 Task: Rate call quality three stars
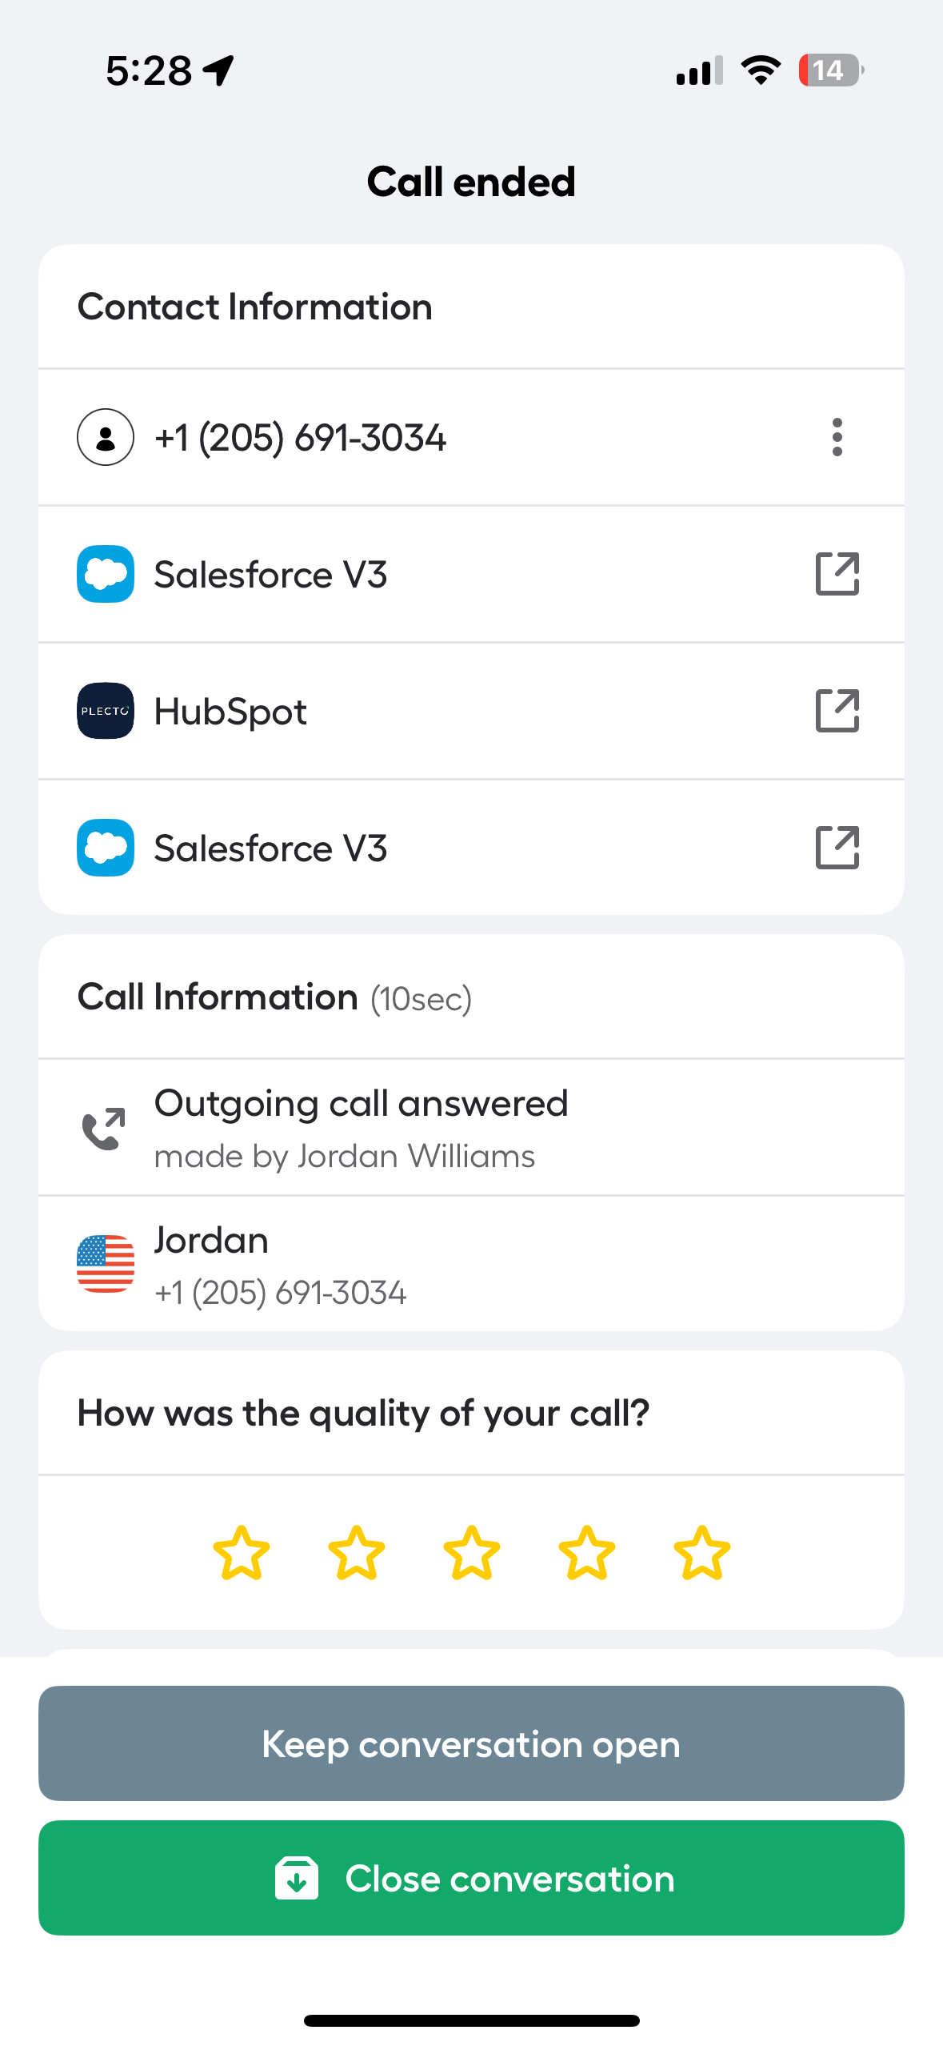[471, 1553]
